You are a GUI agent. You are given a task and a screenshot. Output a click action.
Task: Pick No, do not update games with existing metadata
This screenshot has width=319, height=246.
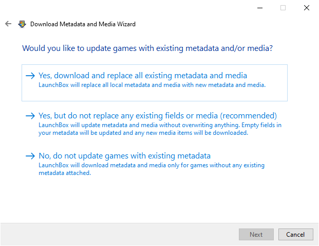[x=124, y=156]
